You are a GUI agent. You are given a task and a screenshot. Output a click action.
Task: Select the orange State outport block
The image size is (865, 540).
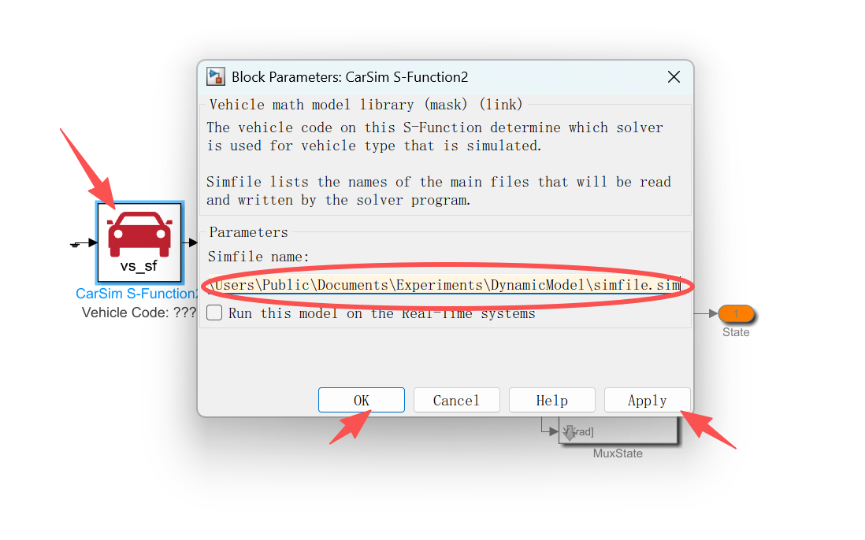click(736, 313)
